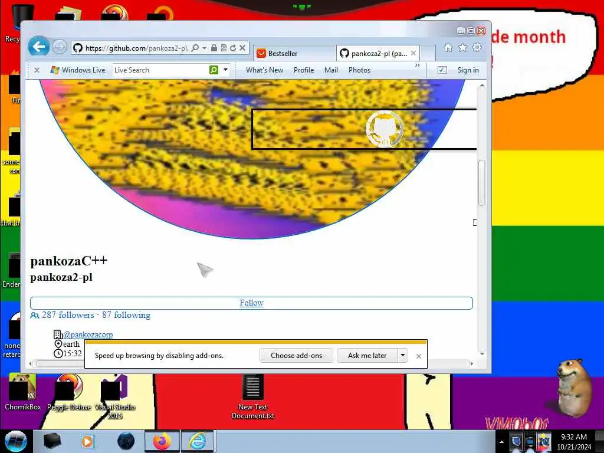Click the checkmark icon beside Sign in
The height and width of the screenshot is (453, 604).
(x=442, y=70)
